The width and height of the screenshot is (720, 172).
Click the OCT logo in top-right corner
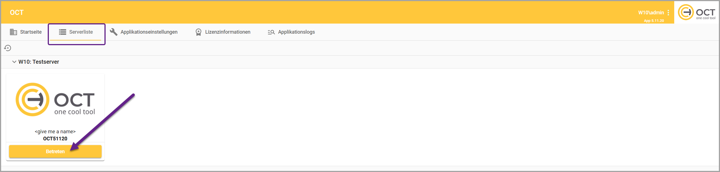697,12
